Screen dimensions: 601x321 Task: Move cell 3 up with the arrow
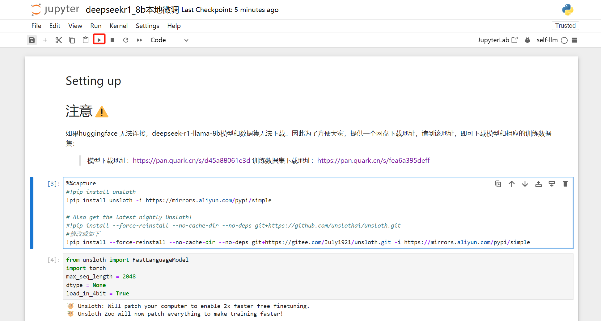tap(512, 184)
